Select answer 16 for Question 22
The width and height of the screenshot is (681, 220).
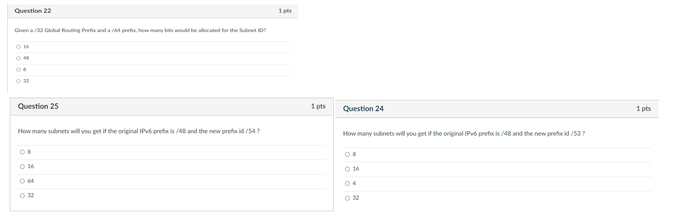18,47
